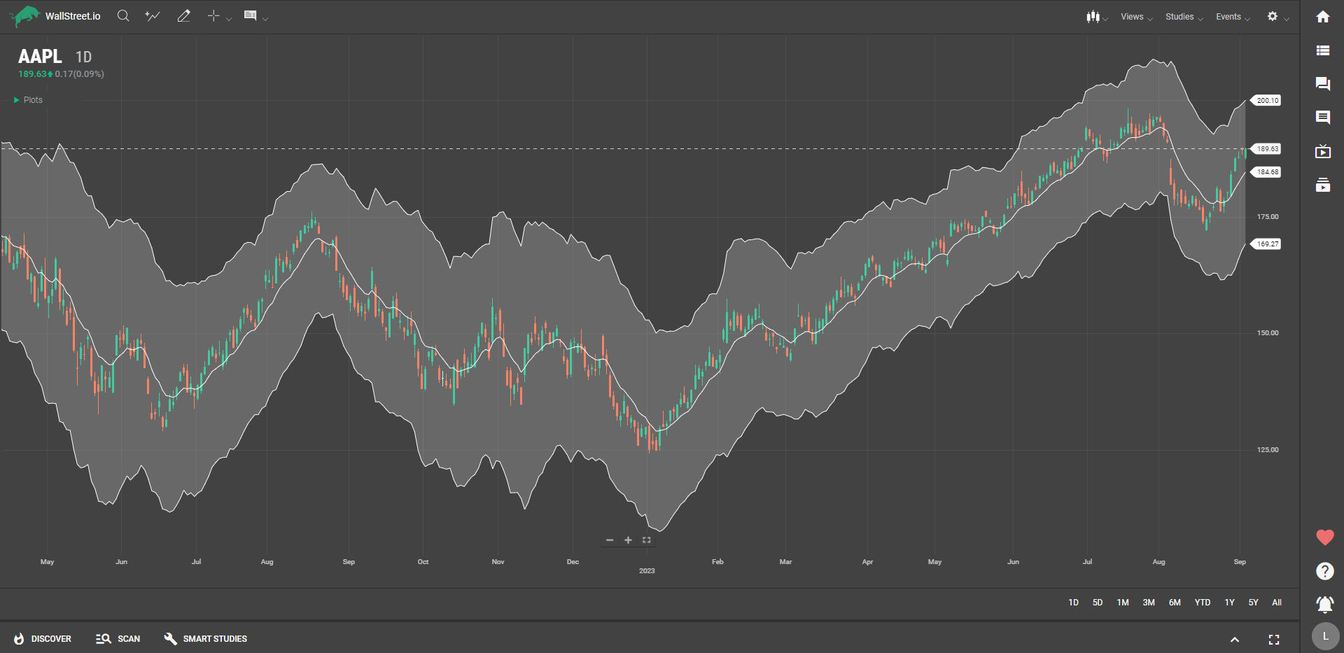
Task: Open the live TV video icon
Action: point(1322,151)
